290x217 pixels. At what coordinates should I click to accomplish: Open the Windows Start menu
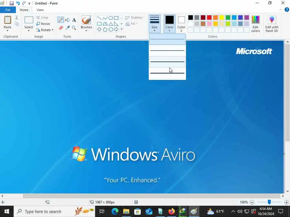7,211
